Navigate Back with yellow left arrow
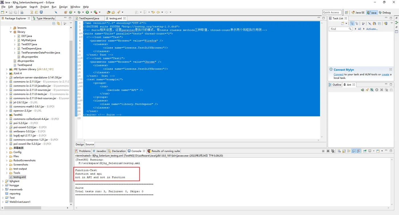This screenshot has height=215, width=399. coord(158,12)
